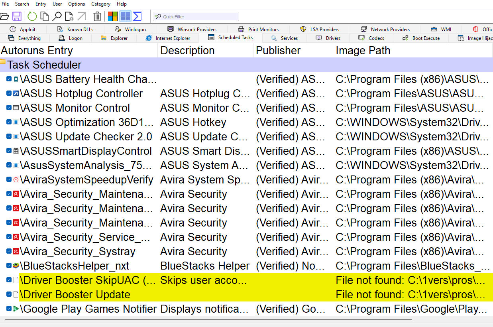Uncheck Driver Booster SkipUAC checkbox

click(x=9, y=280)
